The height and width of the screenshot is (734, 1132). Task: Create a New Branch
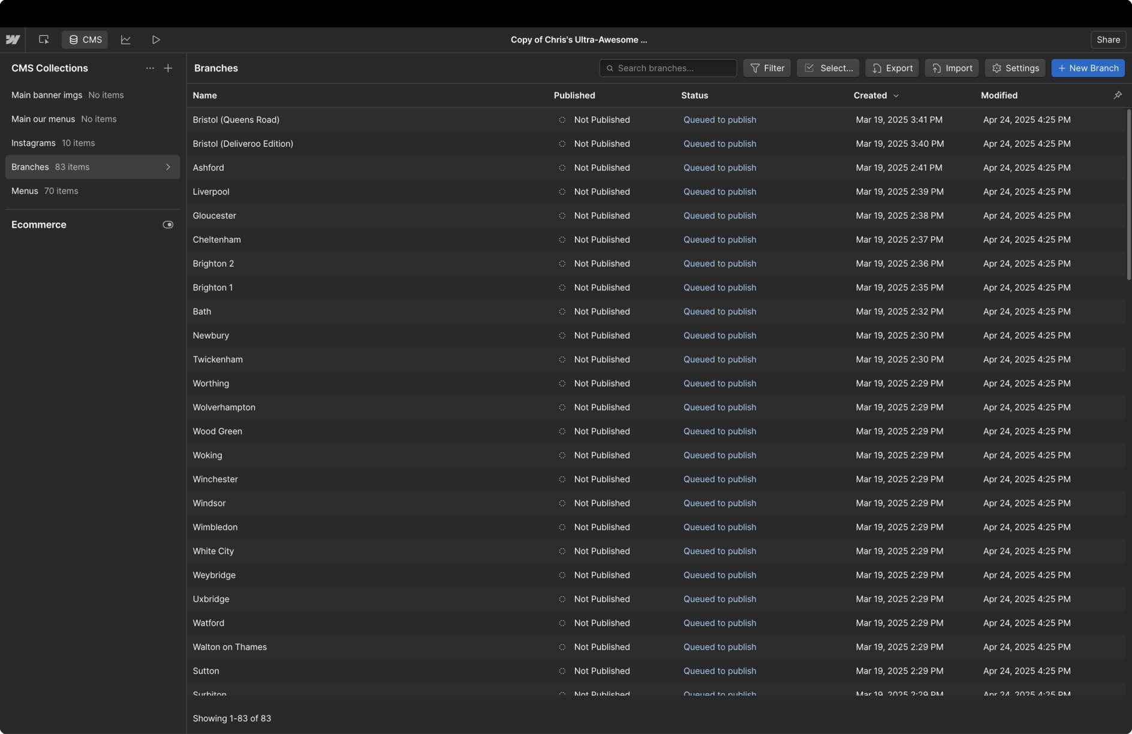click(x=1088, y=68)
